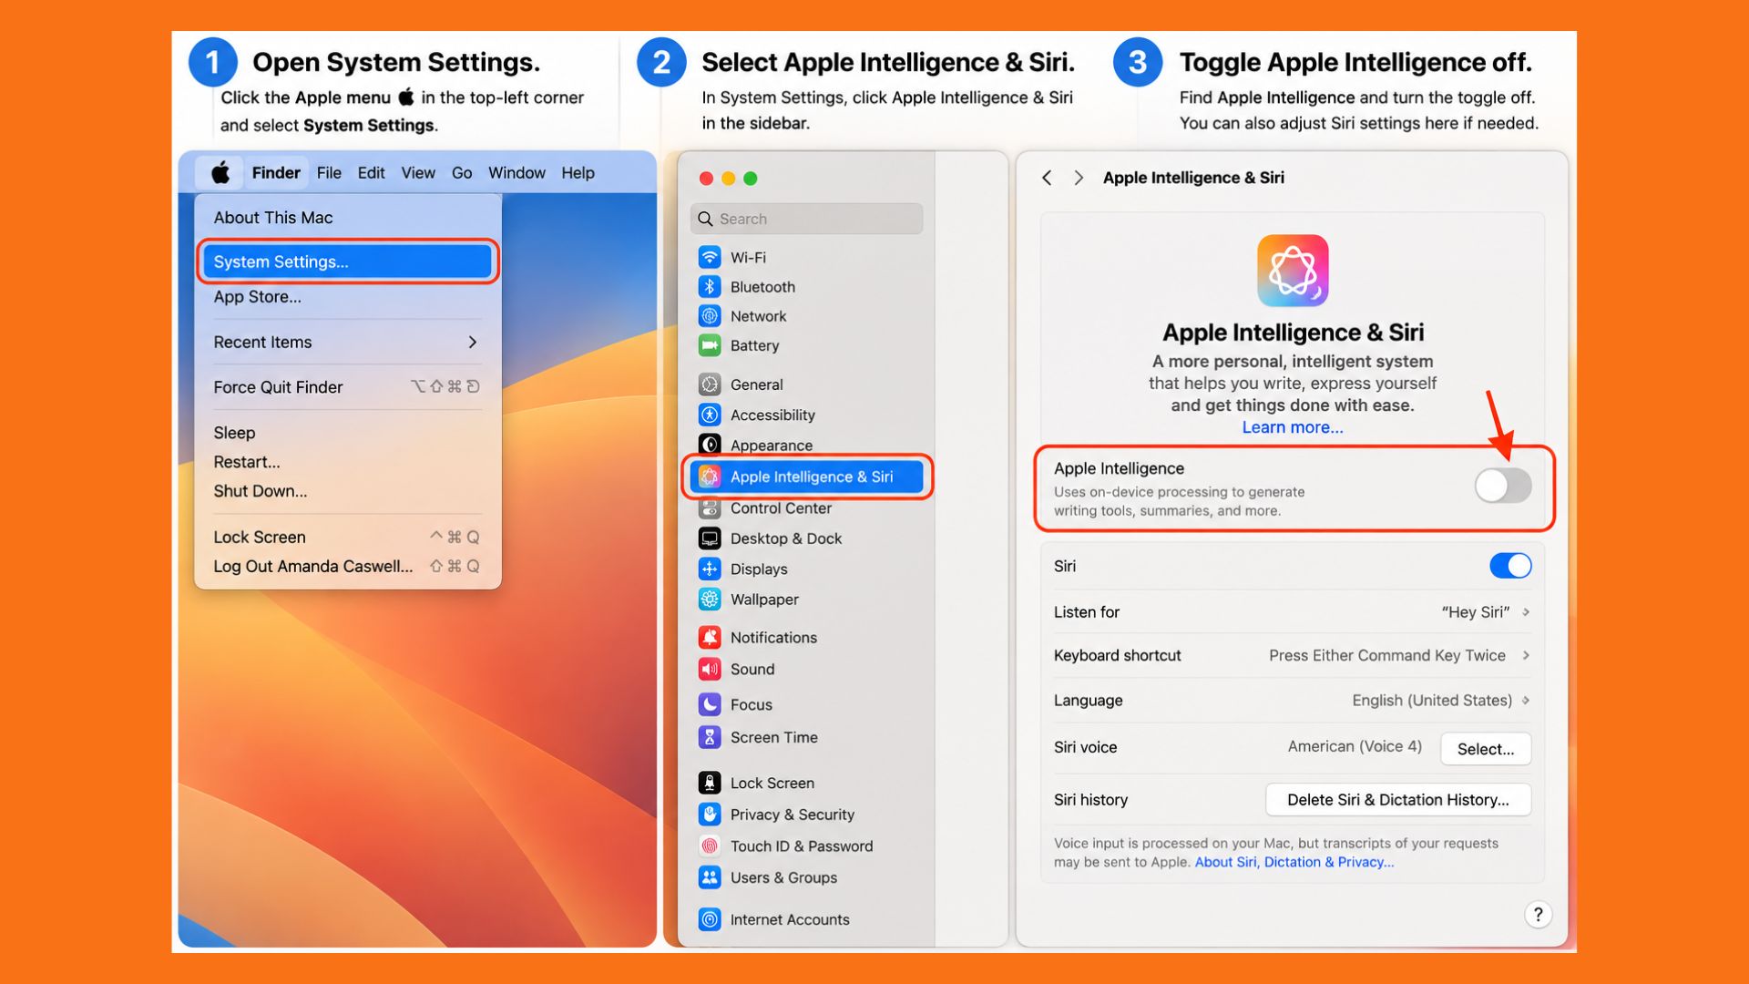This screenshot has width=1749, height=984.
Task: Click the Notifications bell icon
Action: [710, 637]
